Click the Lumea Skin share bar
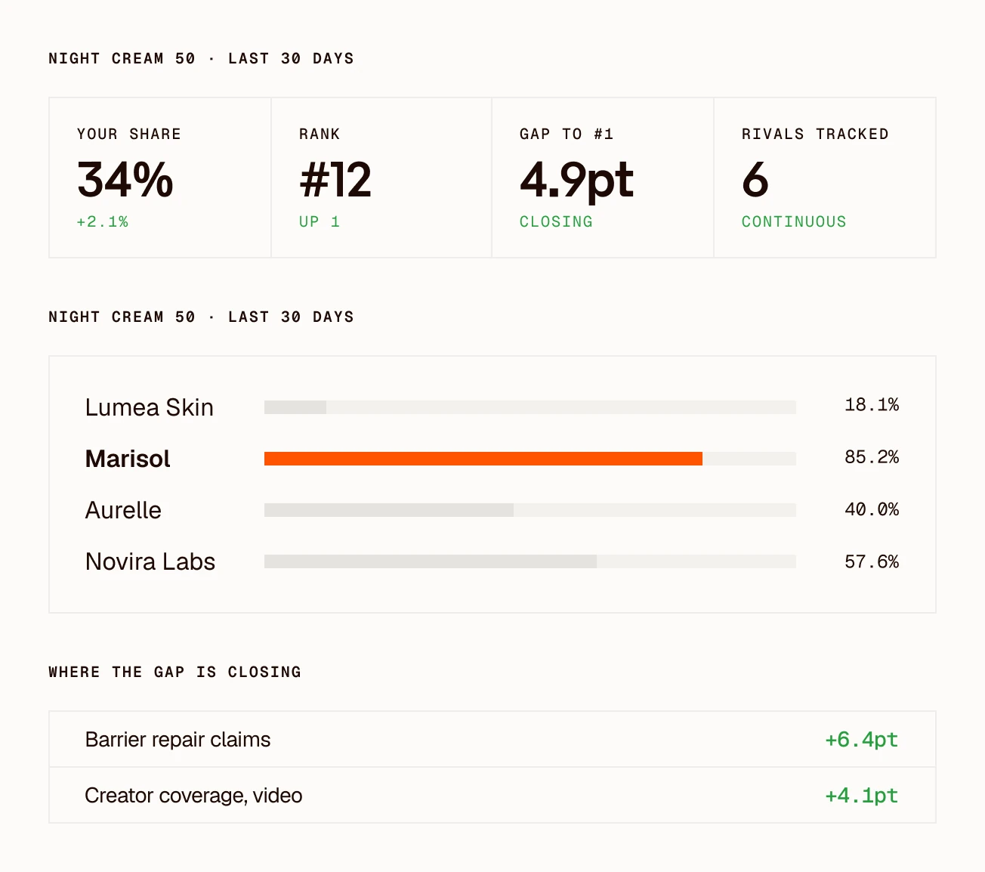 coord(530,407)
